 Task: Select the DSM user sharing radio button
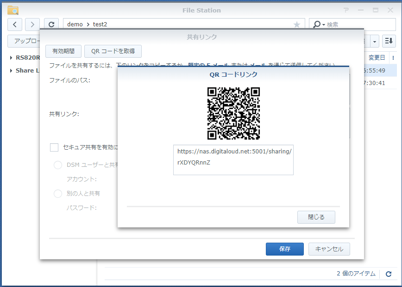[x=58, y=165]
